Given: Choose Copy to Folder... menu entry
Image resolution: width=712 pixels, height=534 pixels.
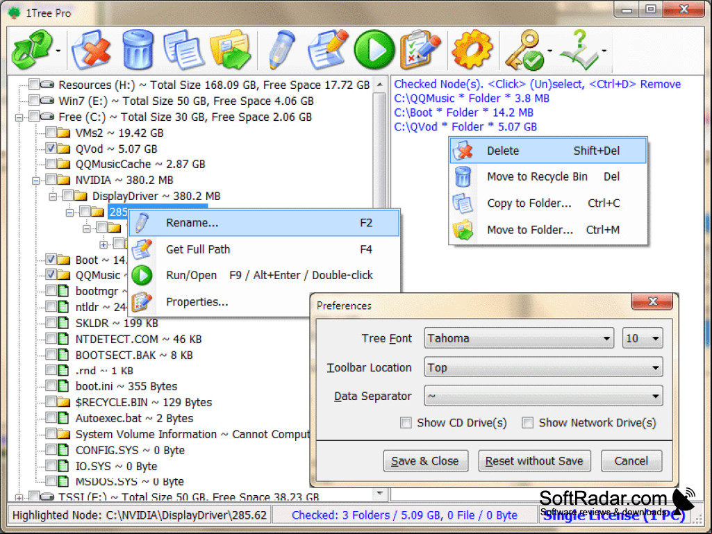Looking at the screenshot, I should tap(548, 203).
